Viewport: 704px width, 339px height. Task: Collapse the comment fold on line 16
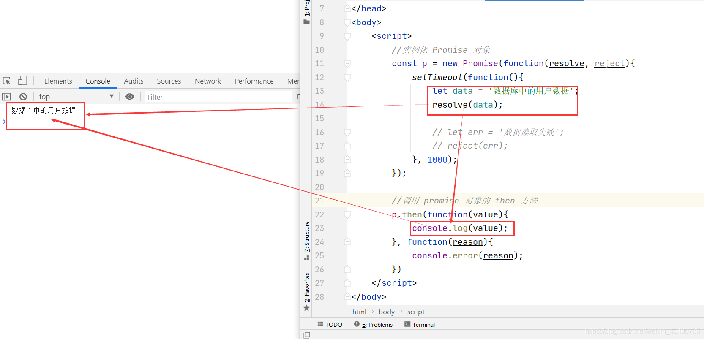347,132
